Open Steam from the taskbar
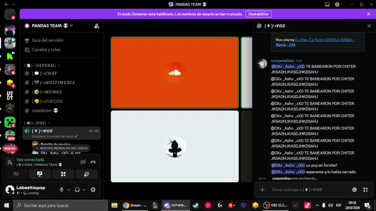 (196, 205)
